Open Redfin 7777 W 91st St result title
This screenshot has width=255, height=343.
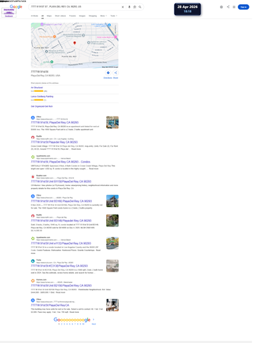[x=54, y=142]
